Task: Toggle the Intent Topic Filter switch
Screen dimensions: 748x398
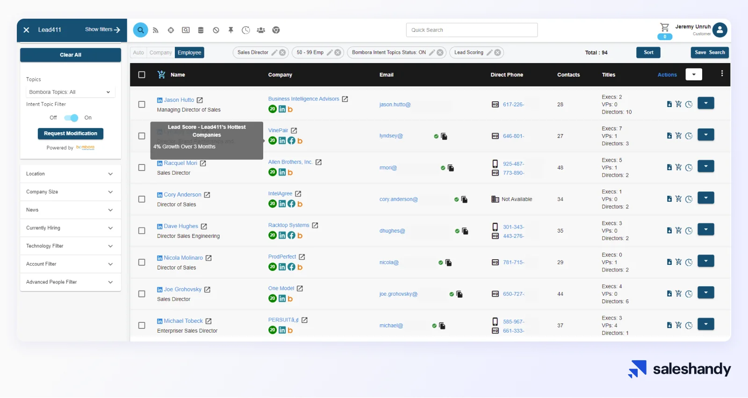Action: coord(71,118)
